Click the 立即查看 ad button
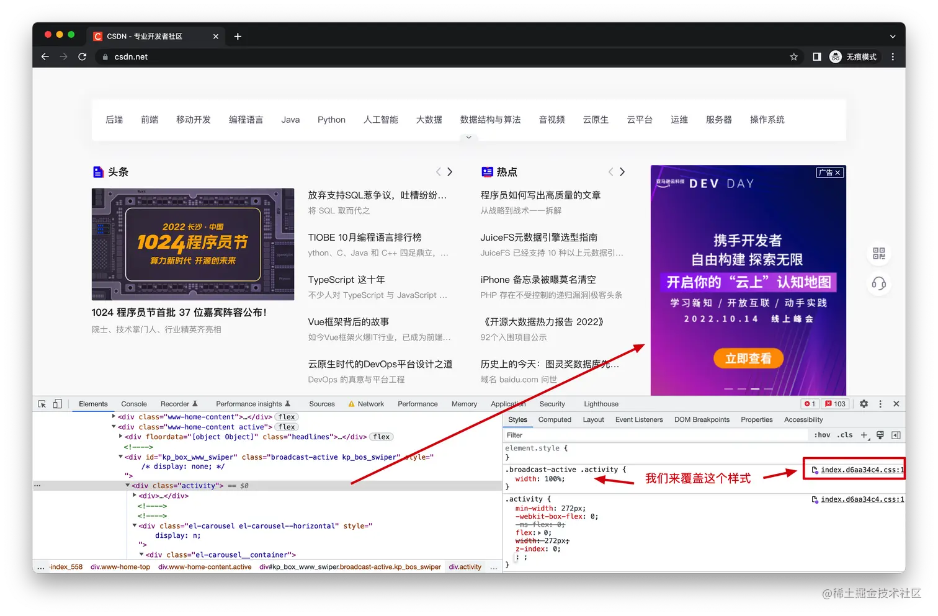 point(748,359)
